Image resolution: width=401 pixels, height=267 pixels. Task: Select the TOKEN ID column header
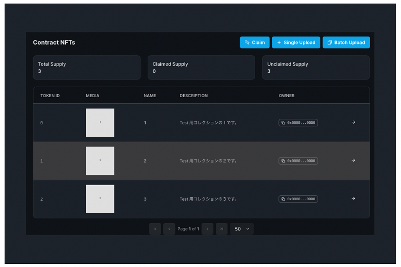[x=50, y=96]
